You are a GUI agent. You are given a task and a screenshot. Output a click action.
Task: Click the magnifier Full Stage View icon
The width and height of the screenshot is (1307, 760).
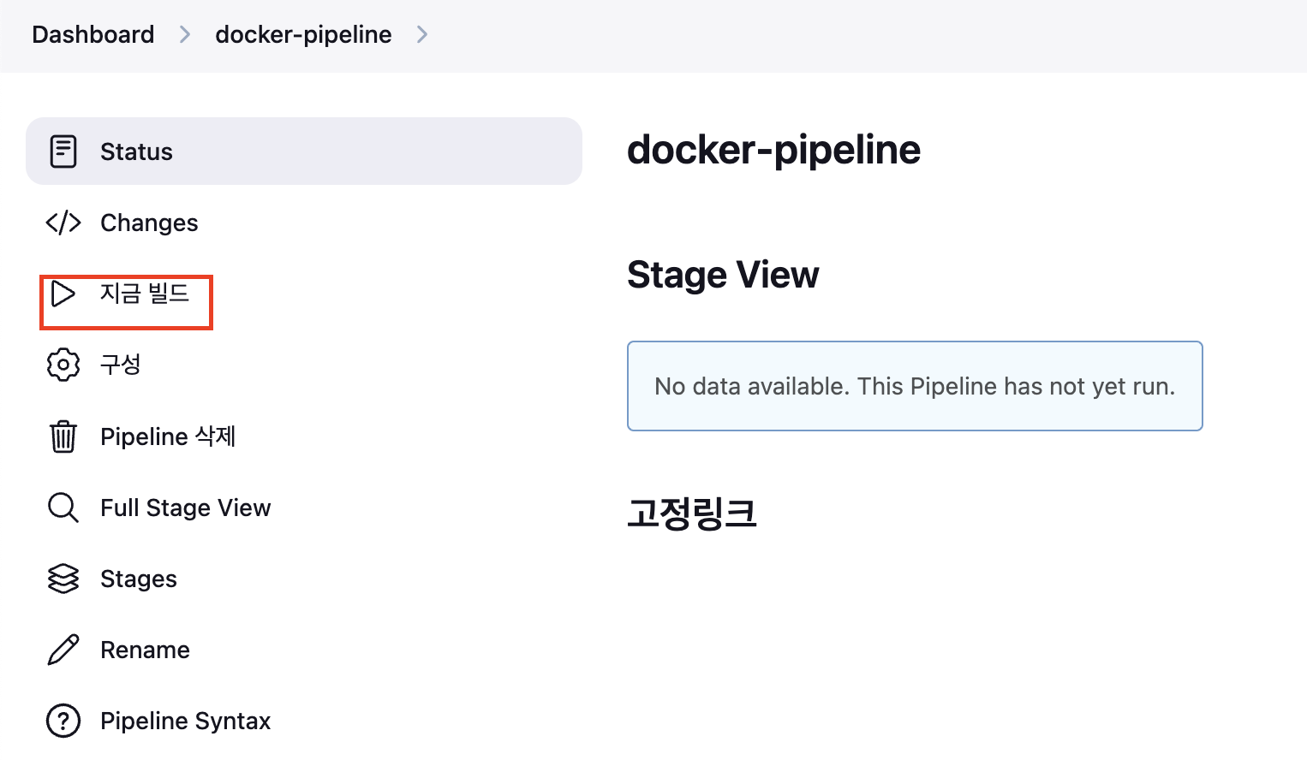coord(63,508)
